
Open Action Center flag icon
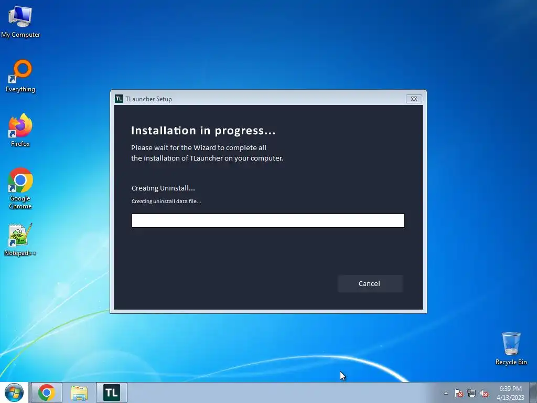tap(458, 393)
